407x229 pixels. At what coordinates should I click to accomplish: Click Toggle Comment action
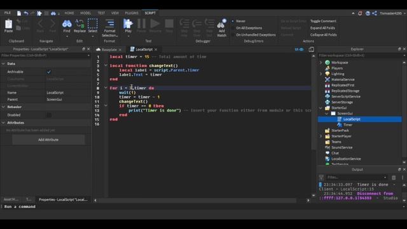tap(323, 21)
